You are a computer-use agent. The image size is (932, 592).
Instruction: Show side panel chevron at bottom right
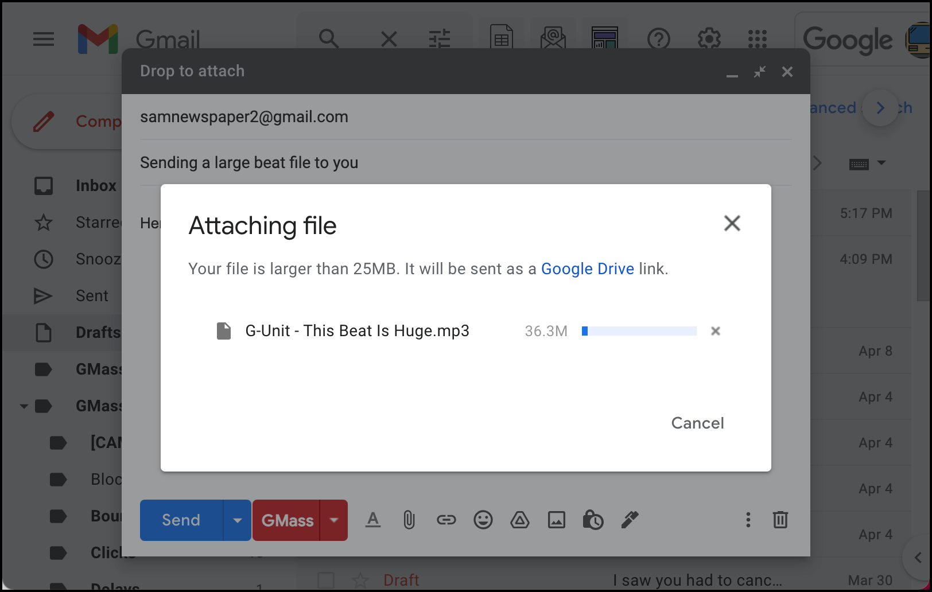pyautogui.click(x=918, y=558)
